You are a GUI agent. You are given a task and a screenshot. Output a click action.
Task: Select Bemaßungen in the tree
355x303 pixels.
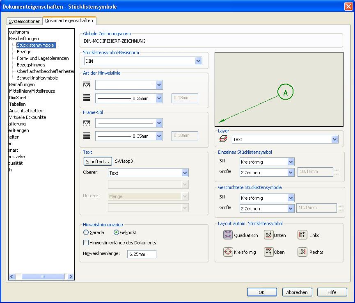(22, 84)
